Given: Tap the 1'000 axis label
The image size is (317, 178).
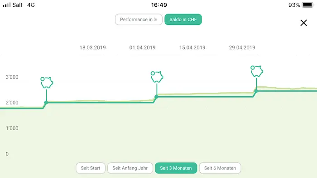Looking at the screenshot, I should [12, 128].
